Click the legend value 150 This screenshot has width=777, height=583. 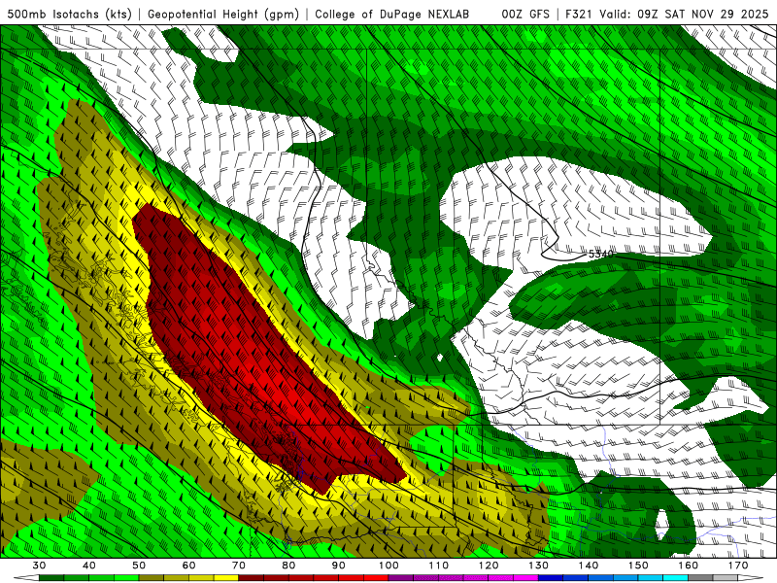(638, 566)
